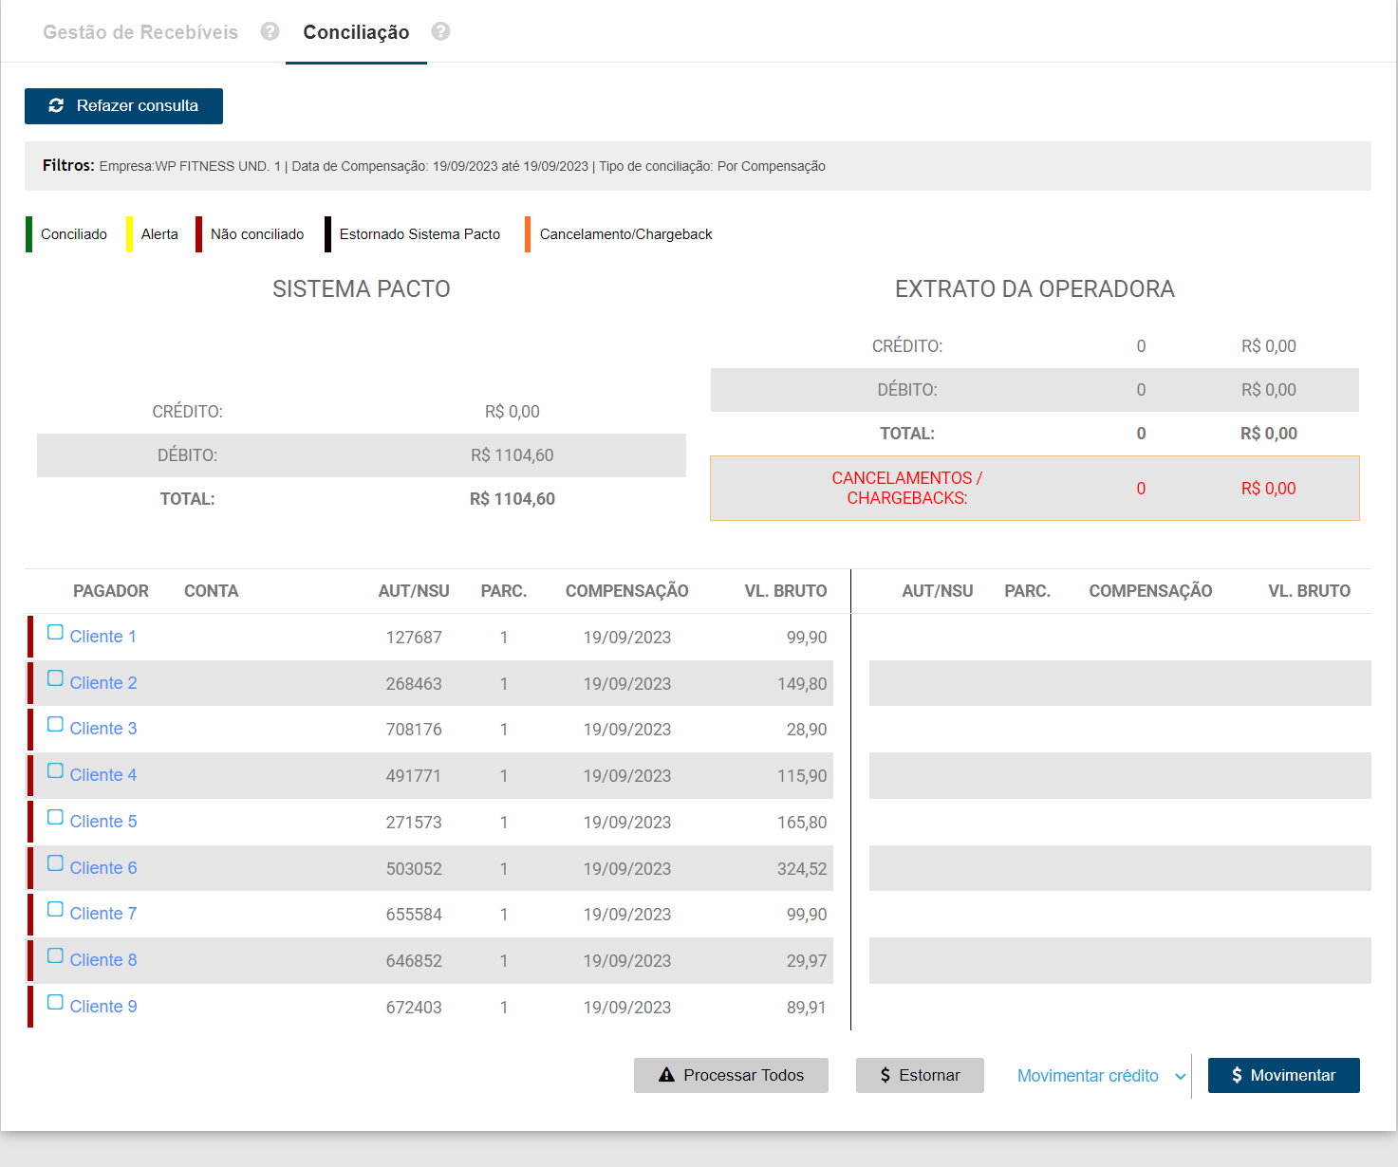The height and width of the screenshot is (1167, 1398).
Task: Open the Cliente 2 payer link
Action: pyautogui.click(x=103, y=683)
